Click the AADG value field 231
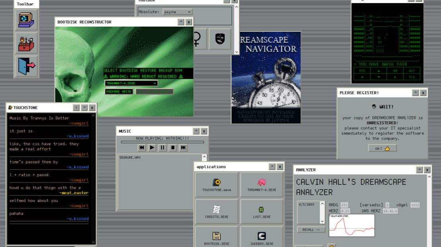Image resolution: width=441 pixels, height=247 pixels. coord(344,205)
